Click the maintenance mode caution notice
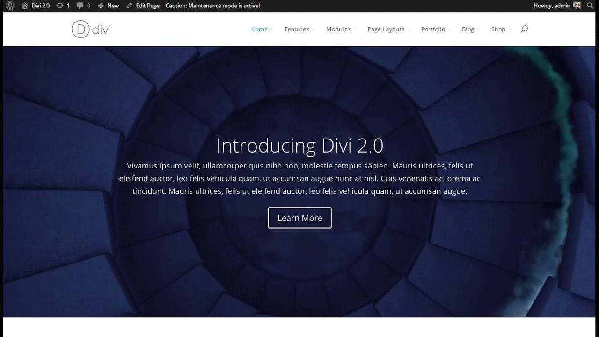Image resolution: width=599 pixels, height=337 pixels. 213,6
